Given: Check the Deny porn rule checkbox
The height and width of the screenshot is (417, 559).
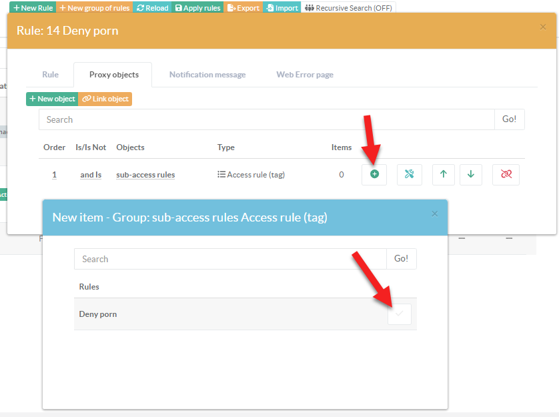Looking at the screenshot, I should (400, 314).
